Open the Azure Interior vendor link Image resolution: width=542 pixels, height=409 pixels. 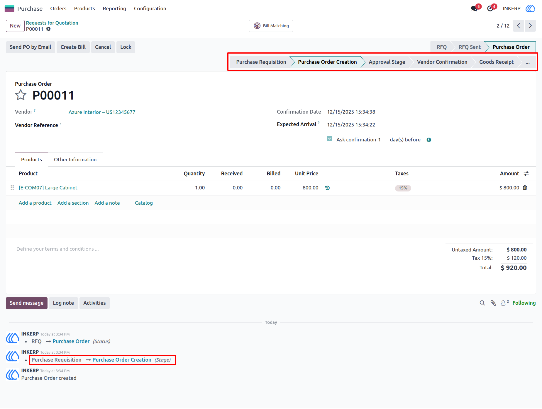coord(102,112)
